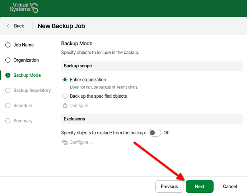
Task: Open Configure link under Backup scope
Action: 80,106
